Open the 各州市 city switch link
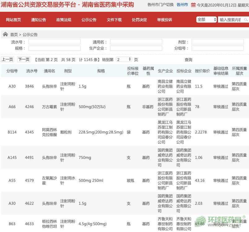Viewport: 249px width, 232px height. pos(182,5)
